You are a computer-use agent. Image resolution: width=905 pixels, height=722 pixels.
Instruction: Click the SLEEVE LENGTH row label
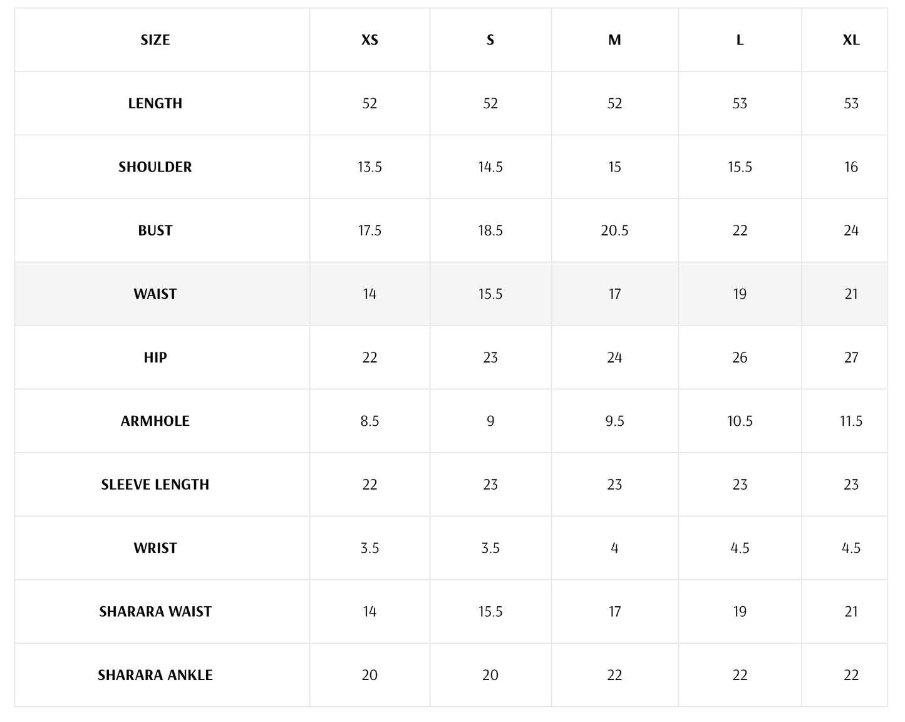(155, 485)
